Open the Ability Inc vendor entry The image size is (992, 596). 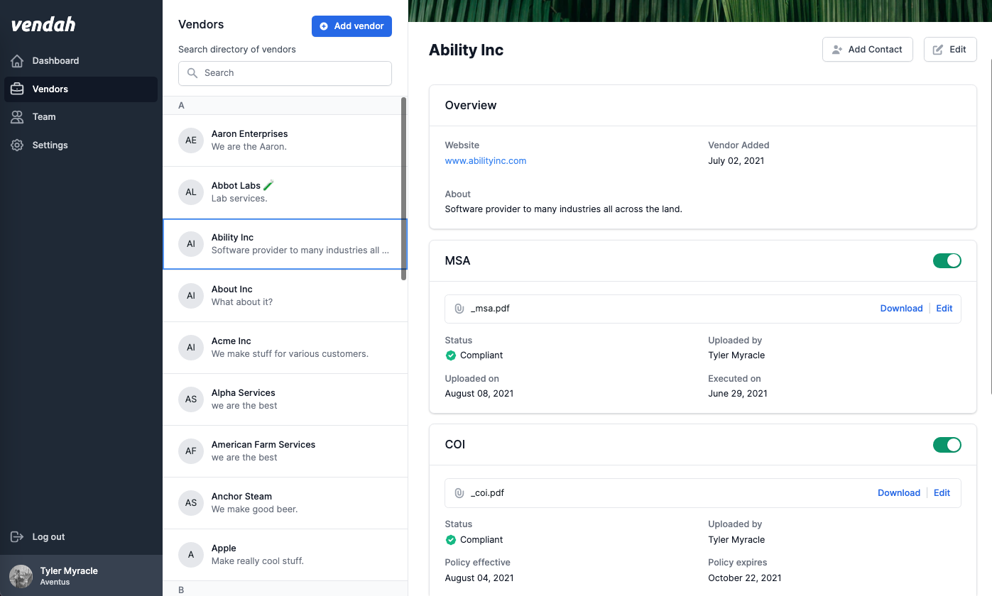click(284, 243)
